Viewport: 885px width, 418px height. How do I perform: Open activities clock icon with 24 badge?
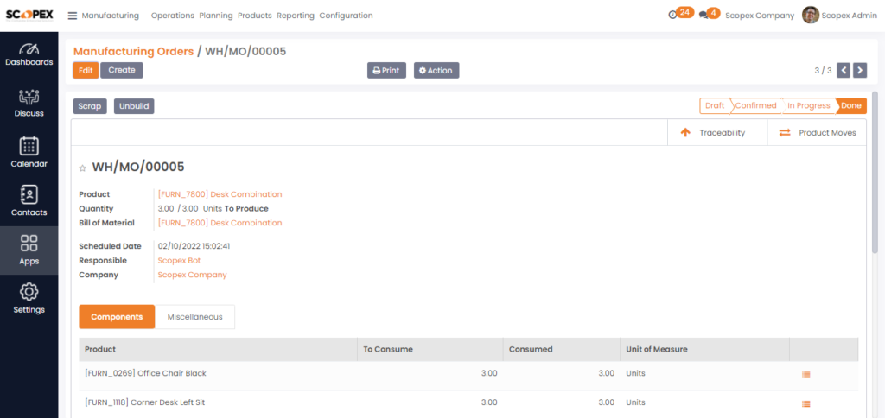point(681,14)
